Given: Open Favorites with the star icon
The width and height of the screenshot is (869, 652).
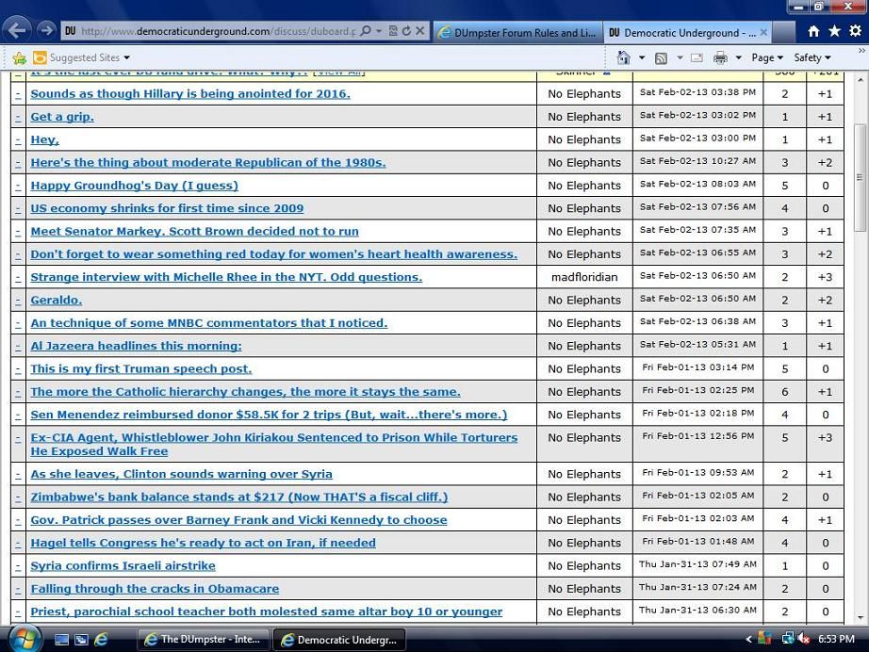Looking at the screenshot, I should pos(835,31).
